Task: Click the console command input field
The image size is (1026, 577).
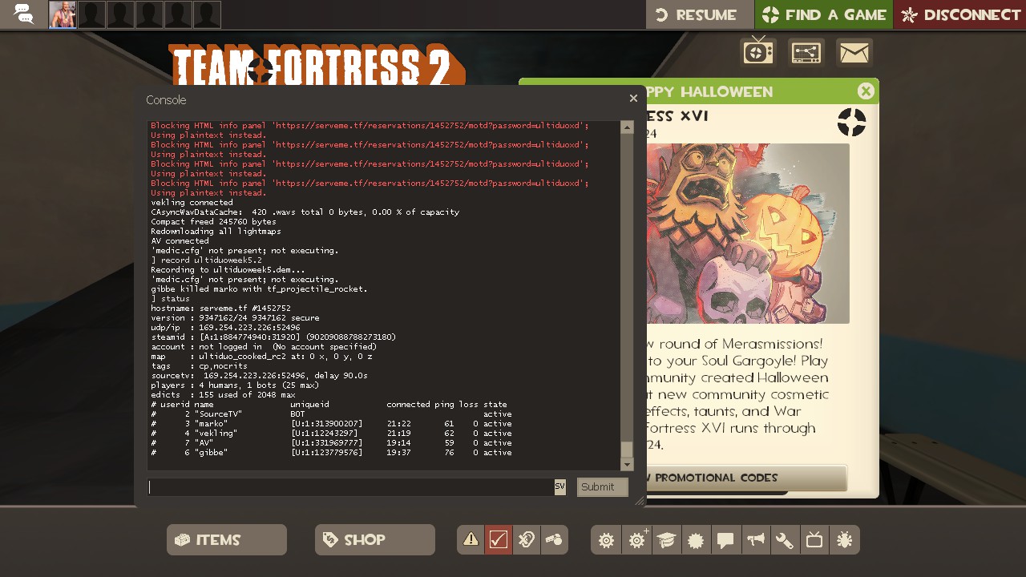Action: point(350,487)
